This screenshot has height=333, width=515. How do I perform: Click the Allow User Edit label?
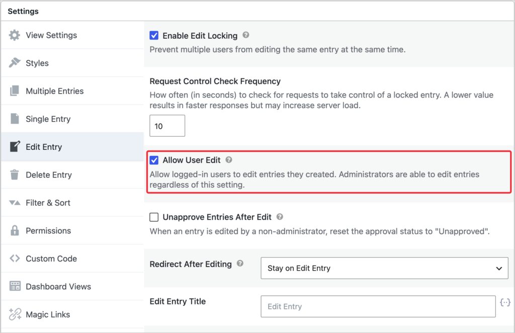[192, 160]
